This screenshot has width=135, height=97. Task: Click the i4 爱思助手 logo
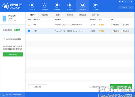(x=12, y=6)
